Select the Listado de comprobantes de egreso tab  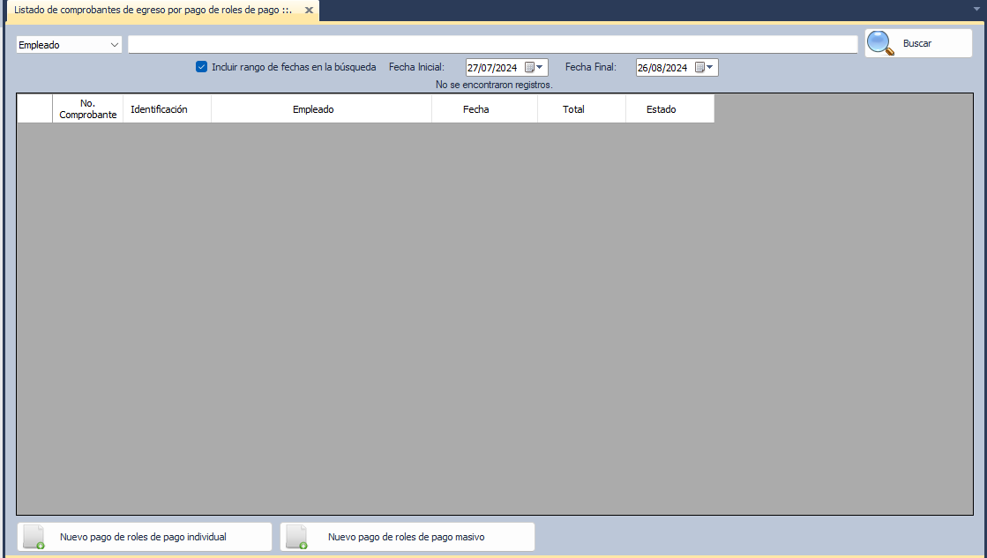(152, 10)
